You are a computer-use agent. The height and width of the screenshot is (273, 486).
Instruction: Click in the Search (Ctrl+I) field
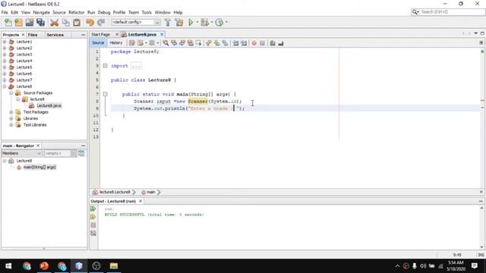pyautogui.click(x=451, y=12)
